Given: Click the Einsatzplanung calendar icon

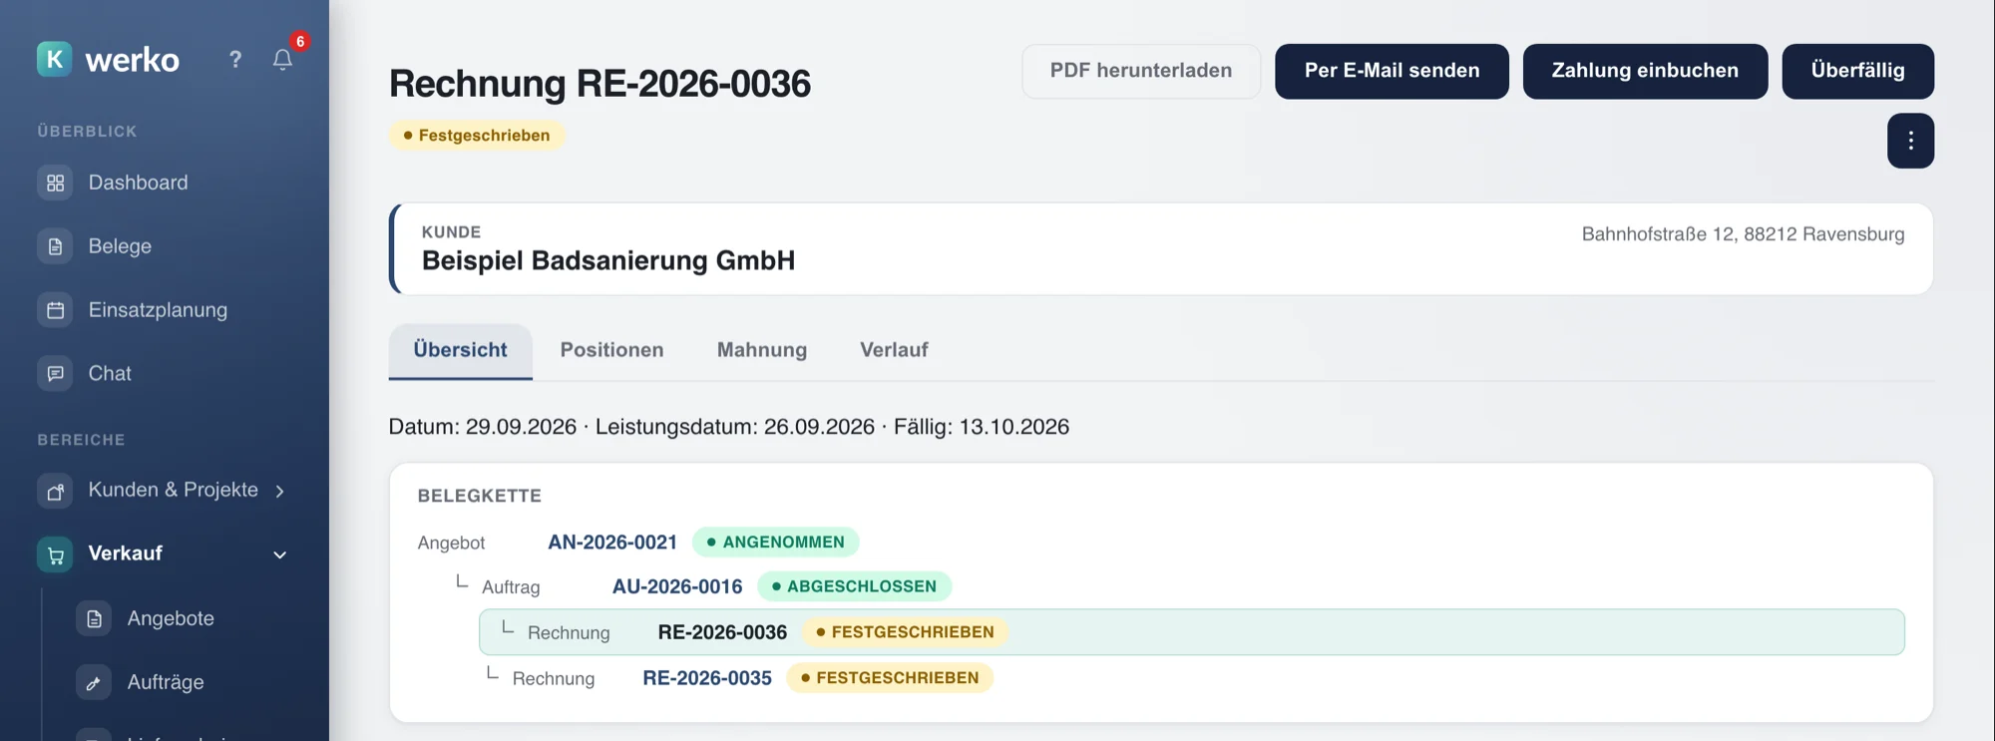Looking at the screenshot, I should pyautogui.click(x=55, y=310).
